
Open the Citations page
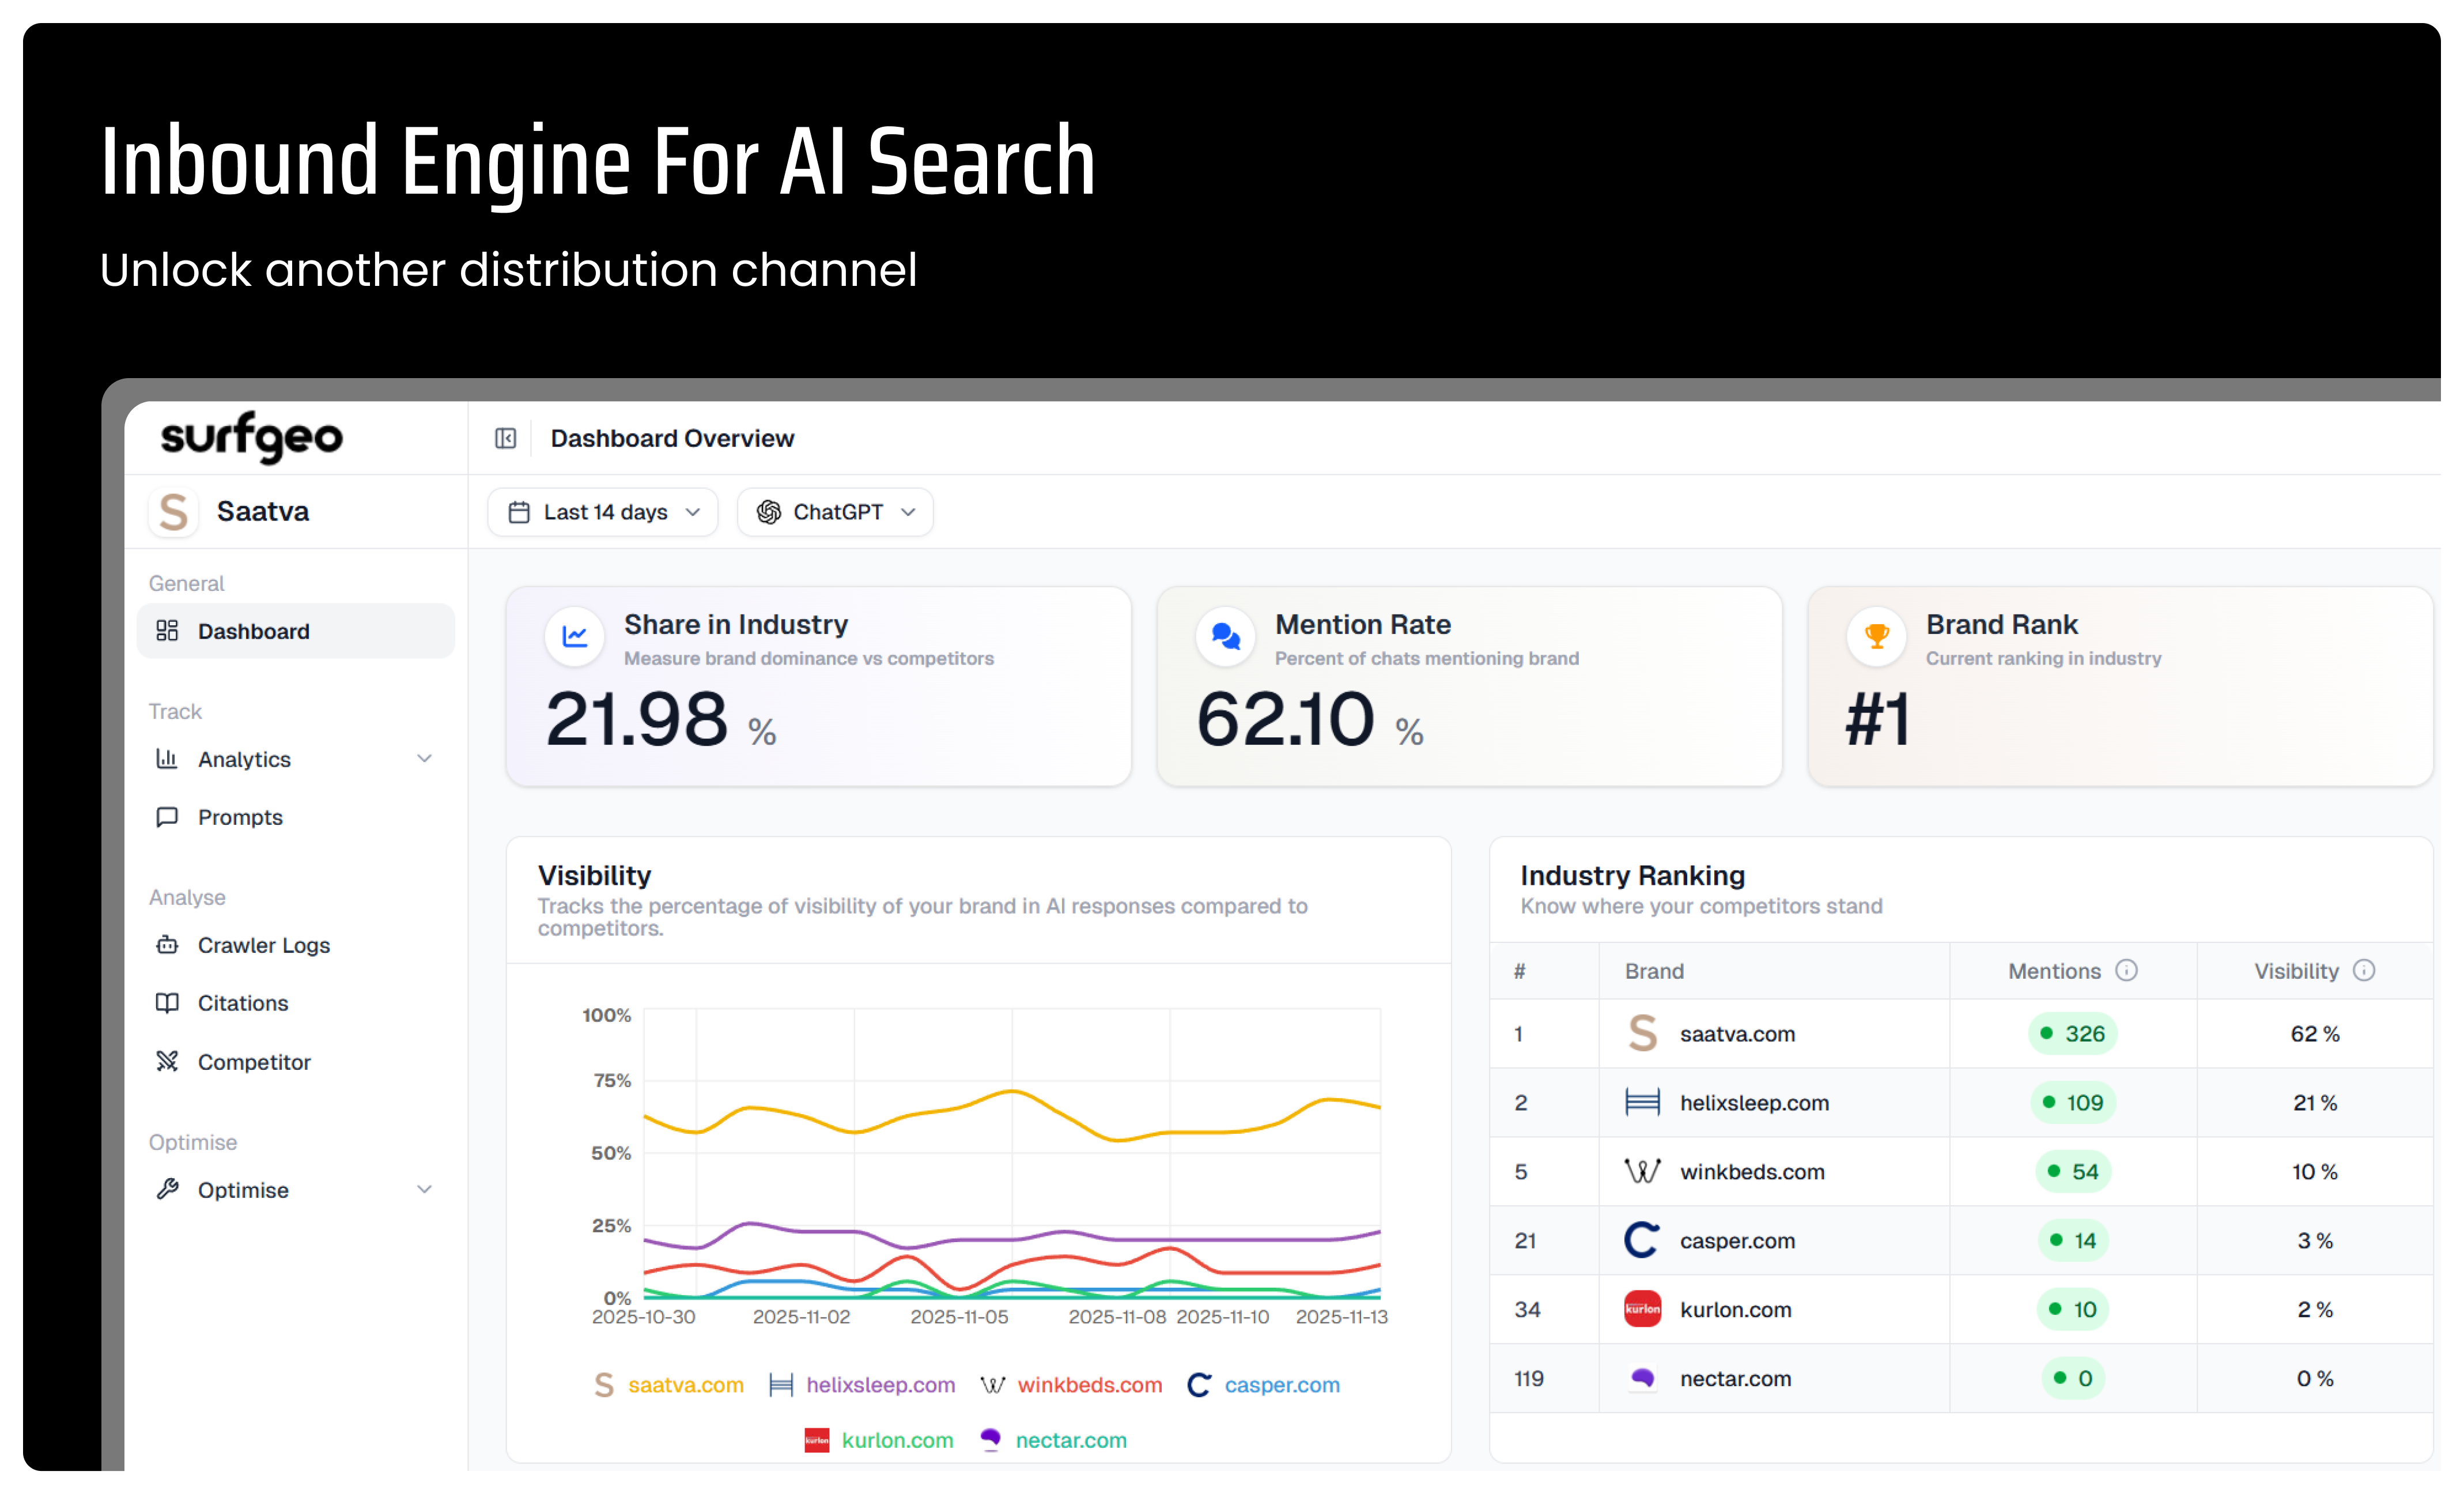click(243, 1003)
